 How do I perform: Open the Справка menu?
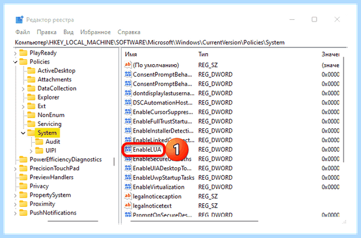coord(129,32)
